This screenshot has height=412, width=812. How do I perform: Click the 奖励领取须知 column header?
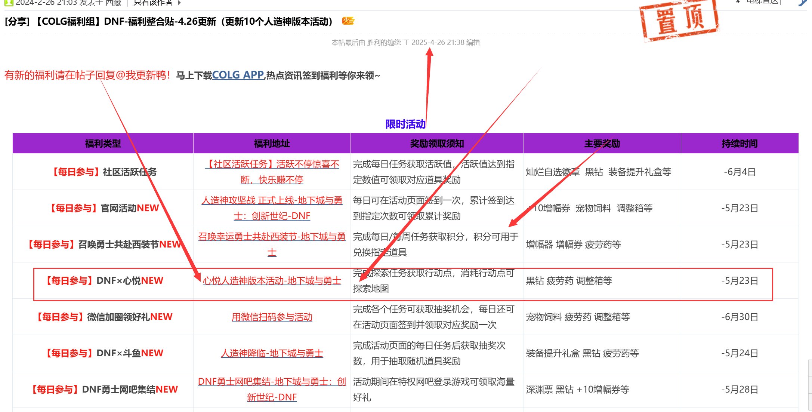pos(437,144)
